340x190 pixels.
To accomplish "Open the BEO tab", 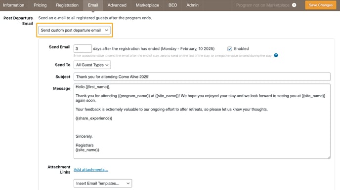I will point(172,5).
